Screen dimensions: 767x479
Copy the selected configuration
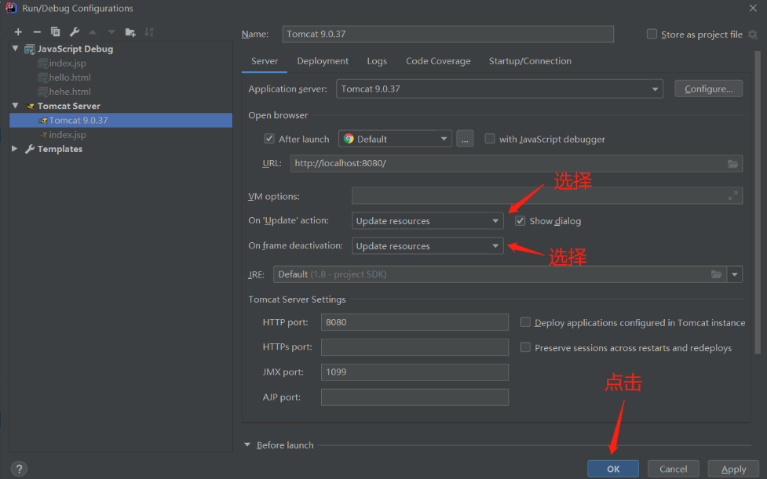pos(55,31)
